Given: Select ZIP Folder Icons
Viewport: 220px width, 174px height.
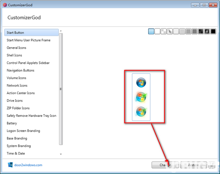Looking at the screenshot, I should (18, 108).
